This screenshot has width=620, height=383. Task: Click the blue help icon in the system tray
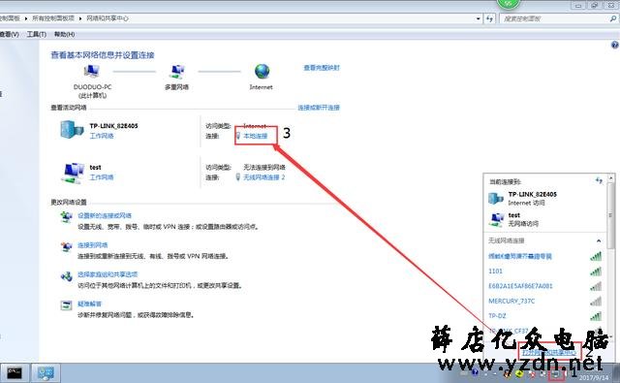click(x=475, y=372)
